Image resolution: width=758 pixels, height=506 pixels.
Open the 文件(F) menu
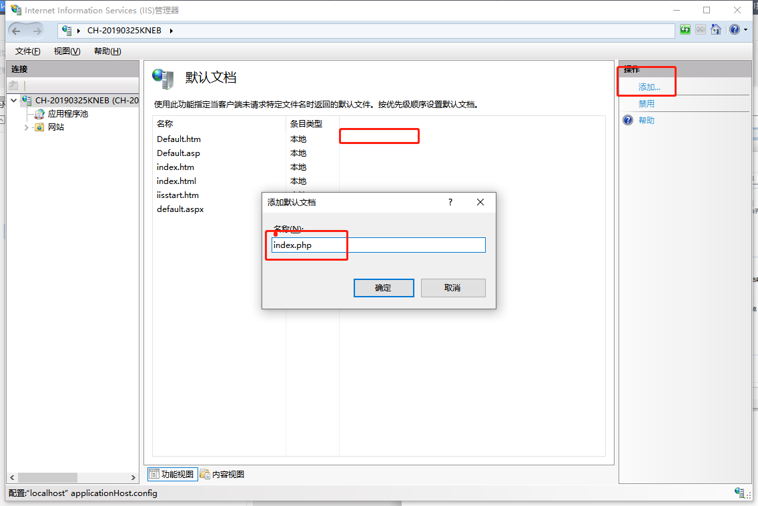(x=27, y=51)
